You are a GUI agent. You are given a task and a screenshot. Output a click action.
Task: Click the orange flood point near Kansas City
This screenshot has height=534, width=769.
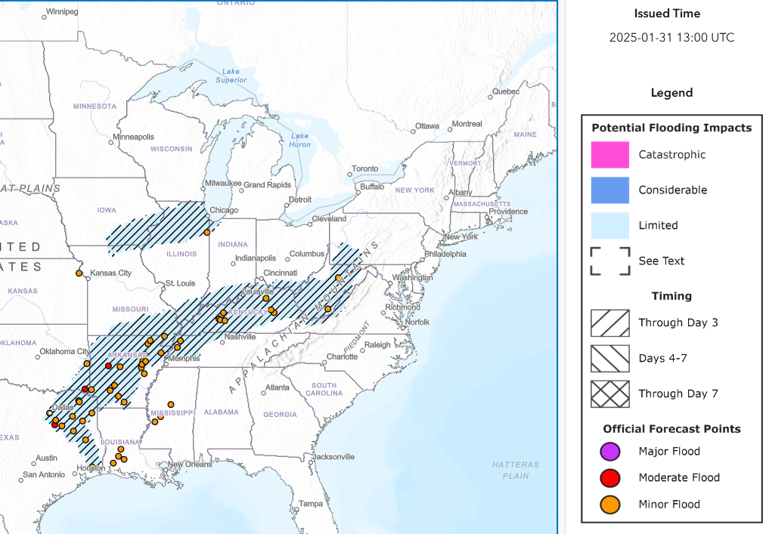[79, 273]
